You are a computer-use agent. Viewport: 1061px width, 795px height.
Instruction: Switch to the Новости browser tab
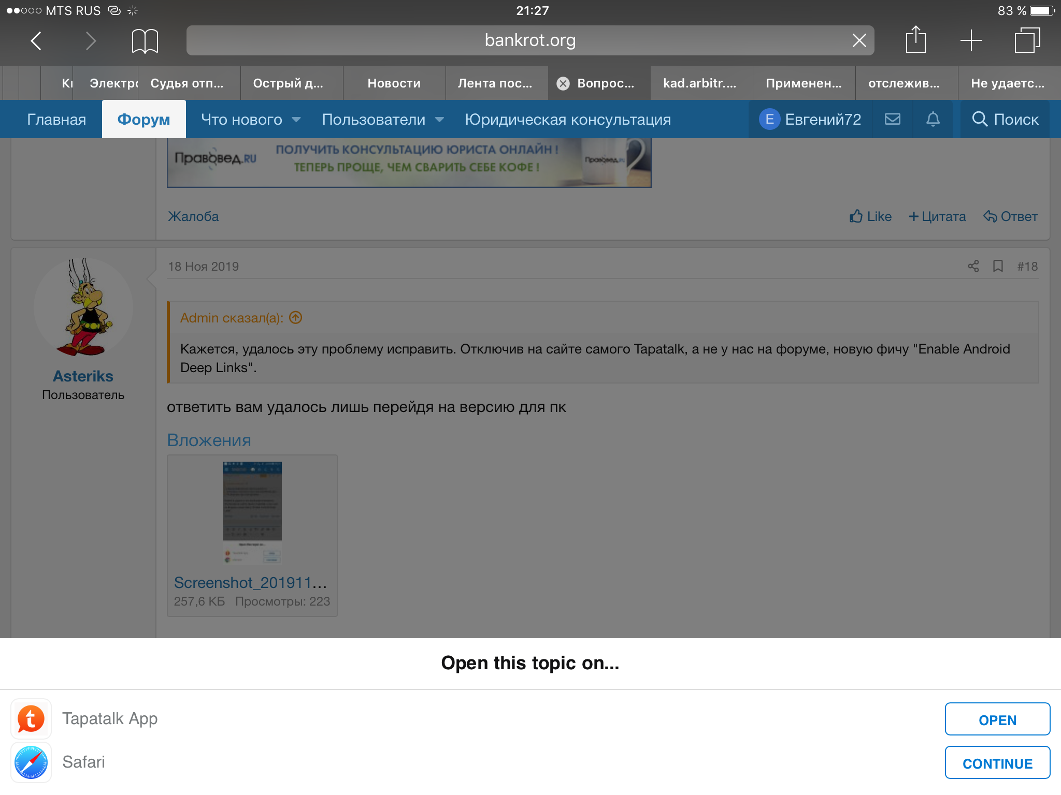click(394, 83)
